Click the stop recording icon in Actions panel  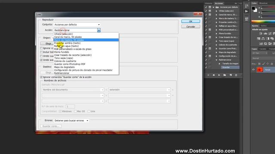tap(208, 75)
